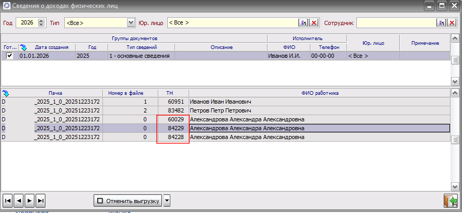
Task: Click the Тип сведений column header
Action: point(141,47)
